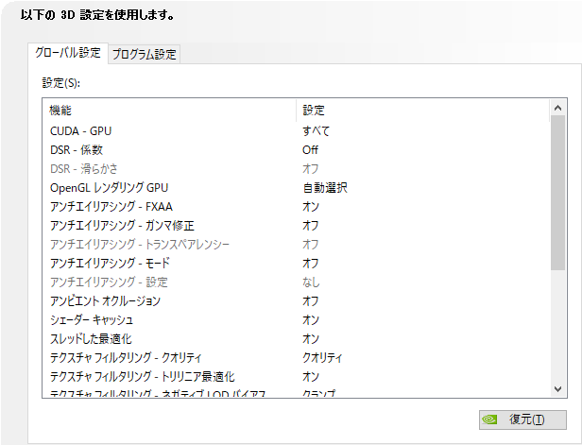This screenshot has height=445, width=582.
Task: Select the CUDA - GPU row
Action: (x=296, y=131)
